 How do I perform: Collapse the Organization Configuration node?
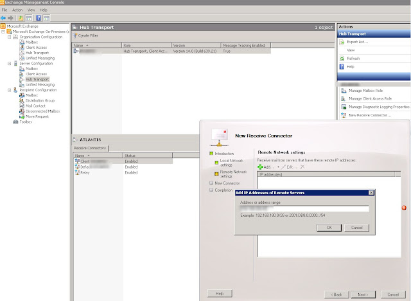click(10, 37)
